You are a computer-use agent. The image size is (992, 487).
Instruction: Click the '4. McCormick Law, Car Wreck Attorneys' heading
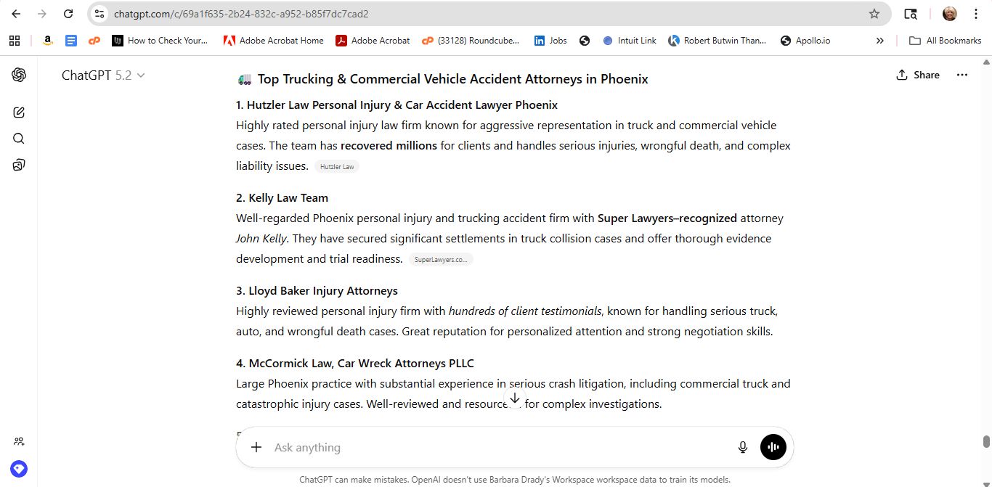[355, 364]
